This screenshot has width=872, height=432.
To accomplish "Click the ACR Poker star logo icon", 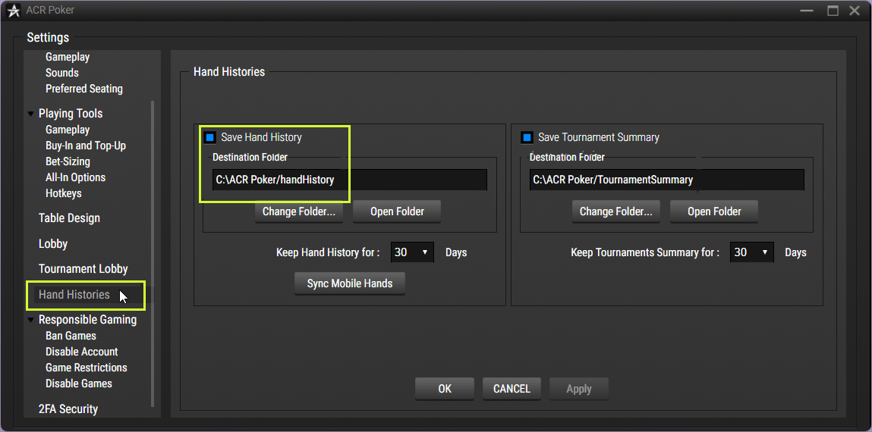I will (x=14, y=10).
